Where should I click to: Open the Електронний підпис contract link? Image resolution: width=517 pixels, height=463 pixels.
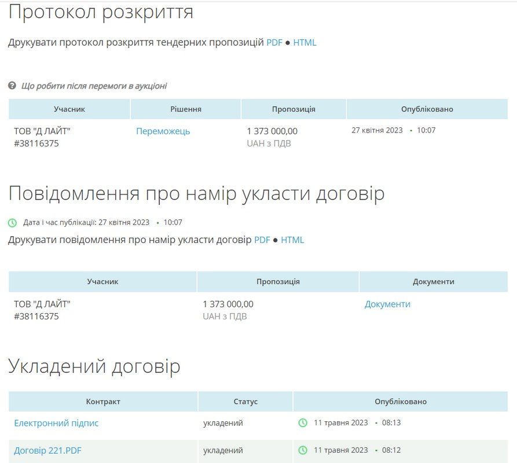coord(56,423)
